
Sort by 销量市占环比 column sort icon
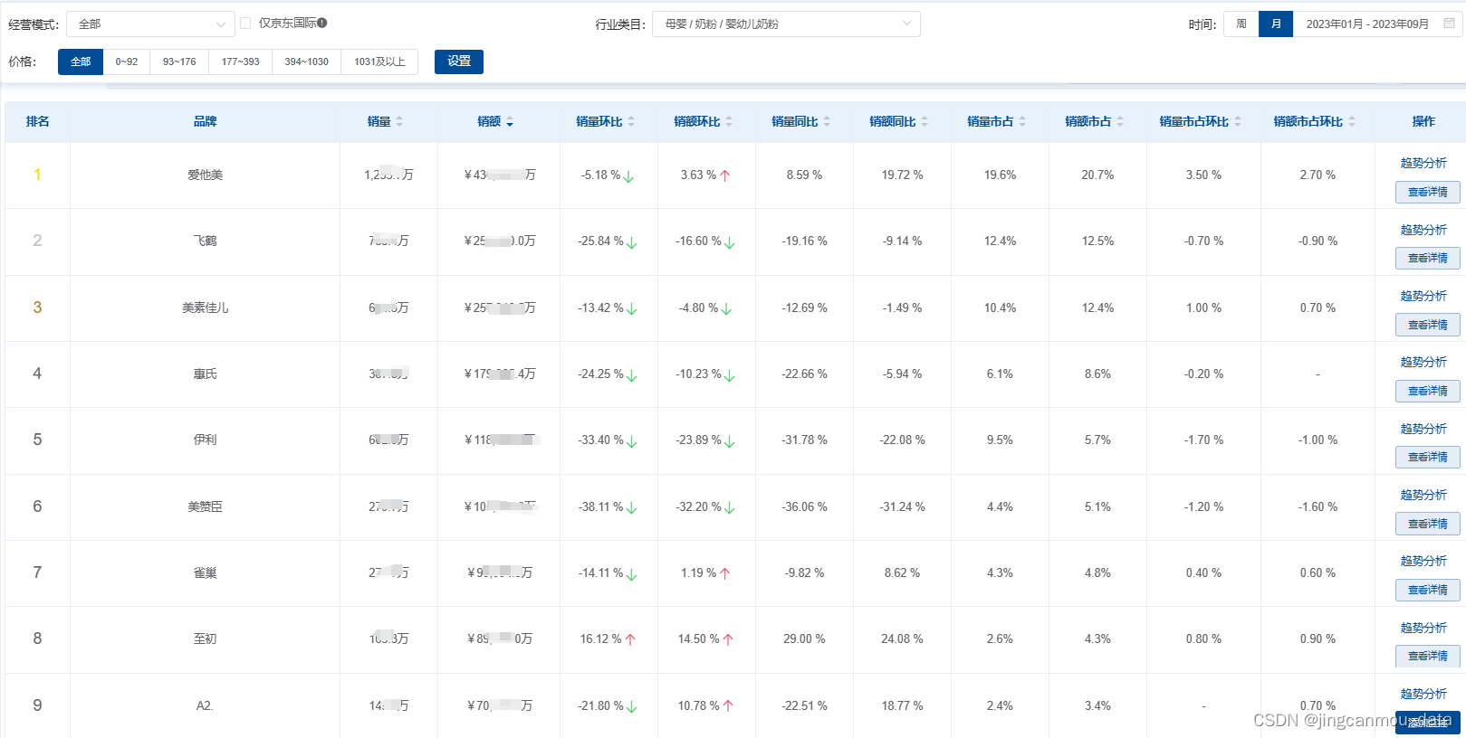1238,122
